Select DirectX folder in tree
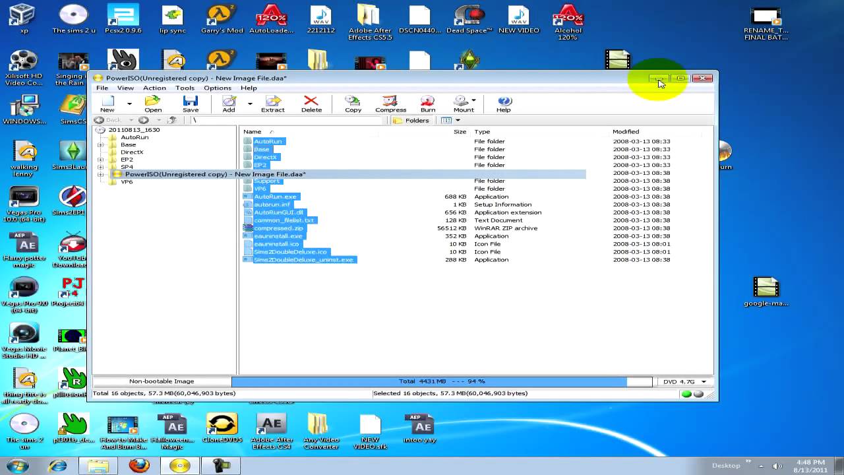844x475 pixels. pyautogui.click(x=132, y=152)
